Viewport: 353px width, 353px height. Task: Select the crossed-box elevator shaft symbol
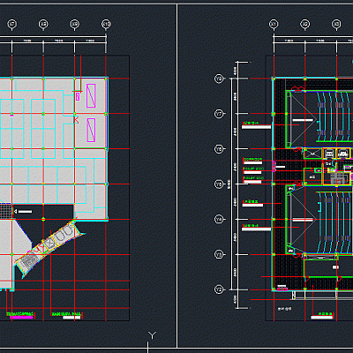point(312,154)
